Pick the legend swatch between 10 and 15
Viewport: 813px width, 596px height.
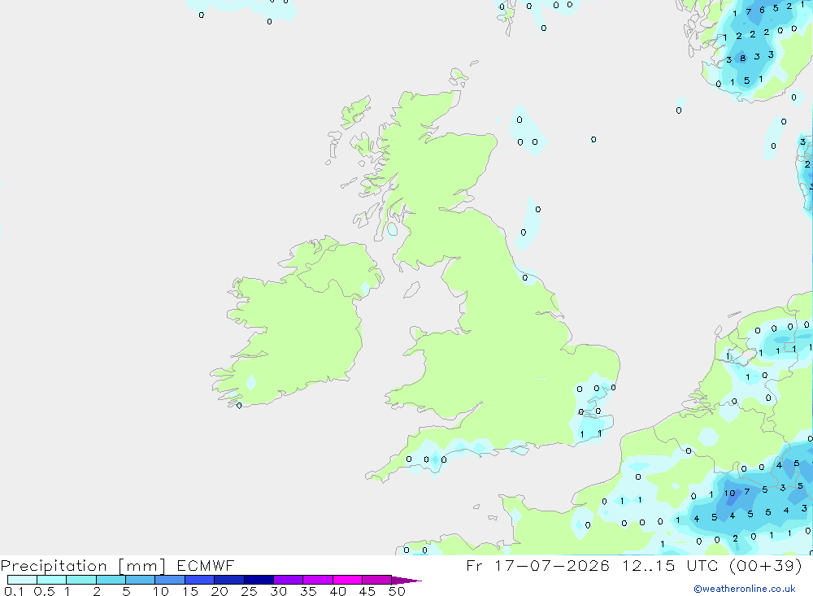170,580
